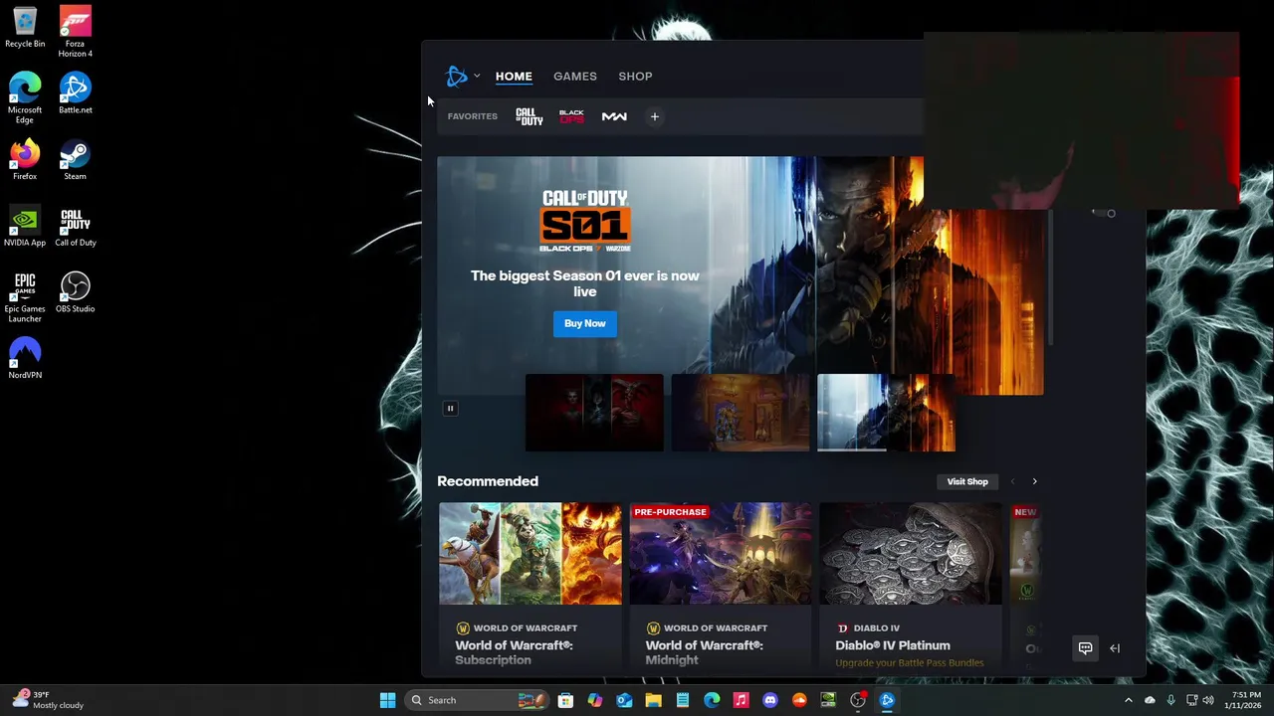Screen dimensions: 1274x716
Task: Switch to the SHOP tab
Action: (x=635, y=77)
